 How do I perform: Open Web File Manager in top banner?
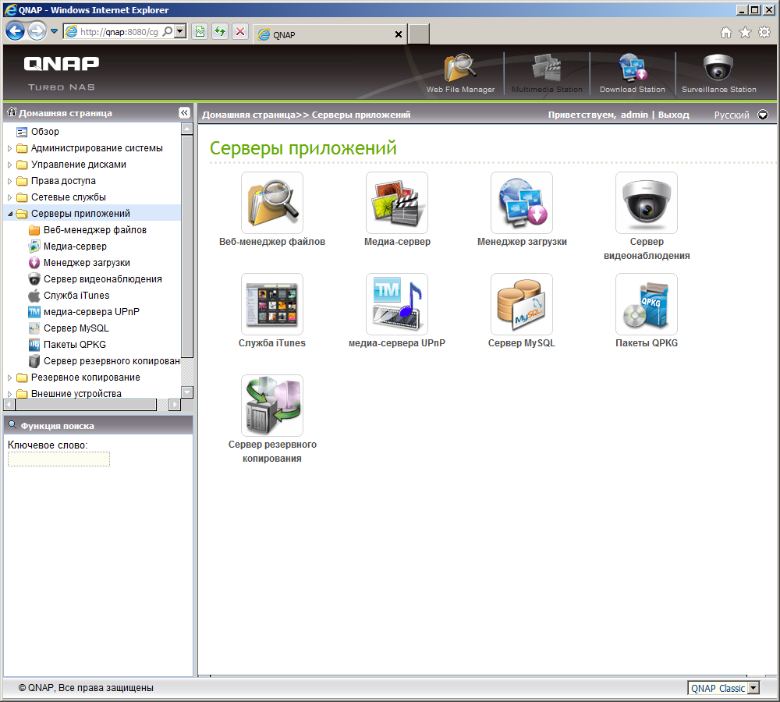tap(460, 73)
